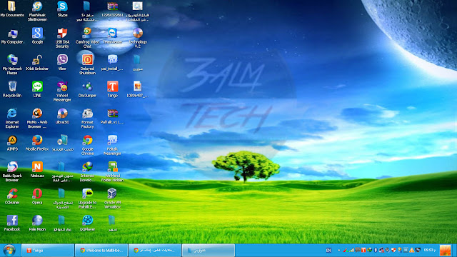Launch Oracle VM VirtualBox

112,198
